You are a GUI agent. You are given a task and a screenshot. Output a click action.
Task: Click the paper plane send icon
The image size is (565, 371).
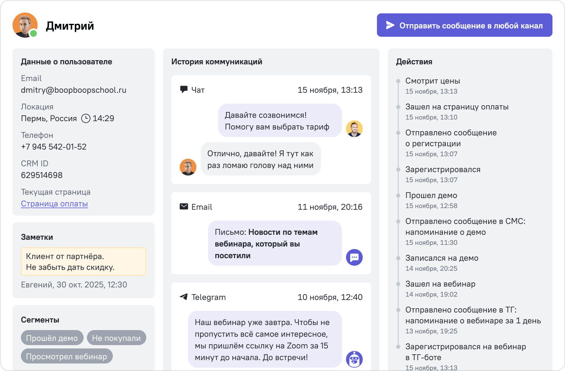click(x=390, y=25)
